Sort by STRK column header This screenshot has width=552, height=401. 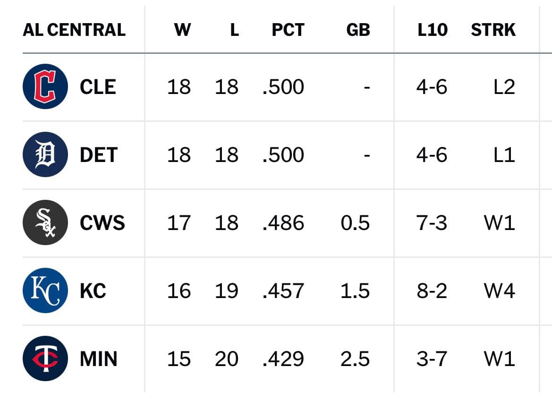point(493,30)
